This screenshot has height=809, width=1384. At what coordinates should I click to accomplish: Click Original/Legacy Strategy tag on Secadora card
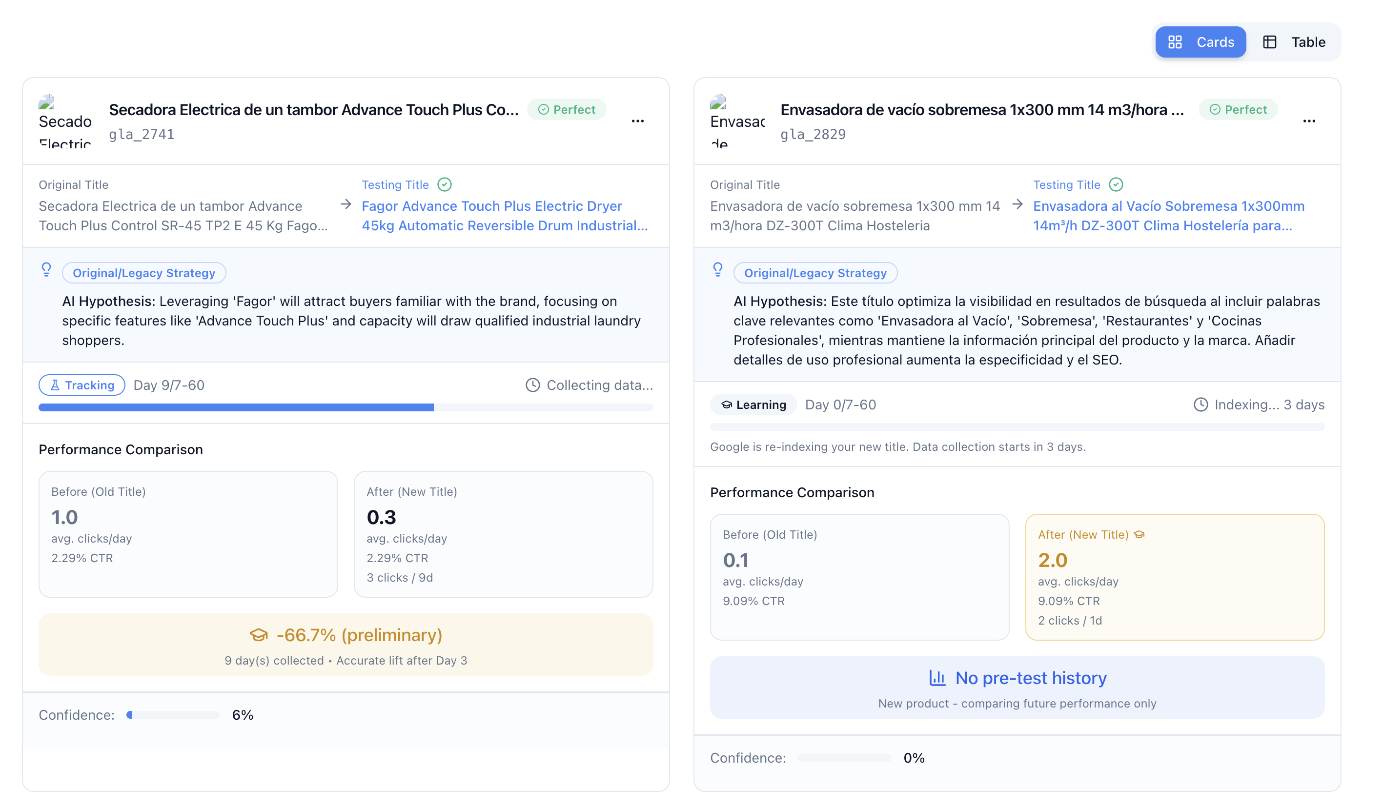point(144,273)
